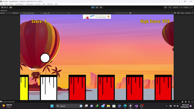Image resolution: width=194 pixels, height=109 pixels.
Task: Click the 'Score Increased!' console message
Action: [x=8, y=102]
